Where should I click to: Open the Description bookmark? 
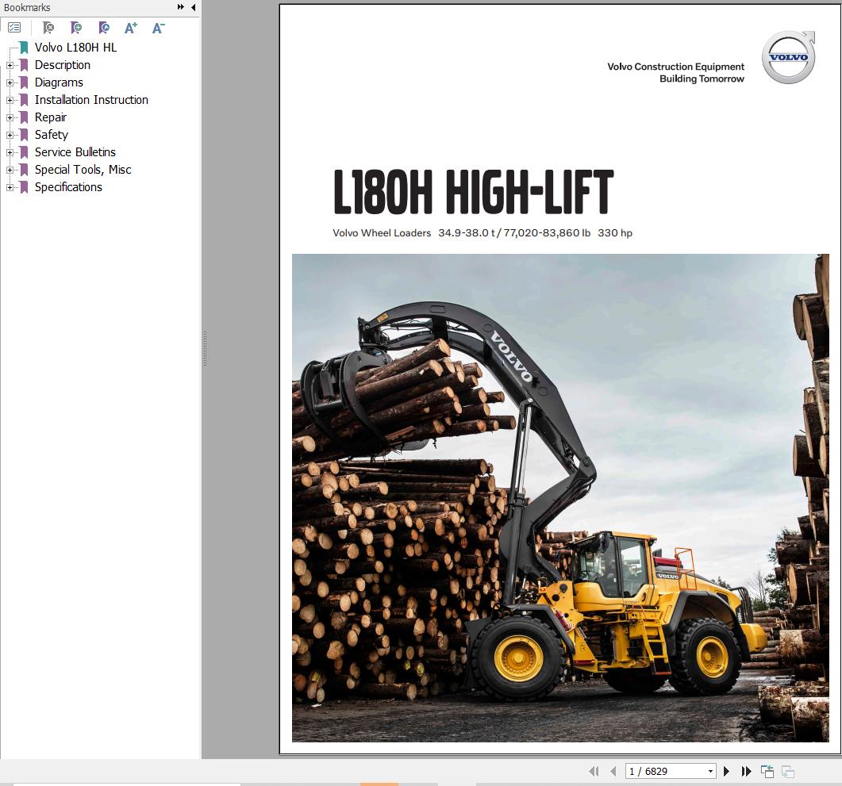pos(62,65)
